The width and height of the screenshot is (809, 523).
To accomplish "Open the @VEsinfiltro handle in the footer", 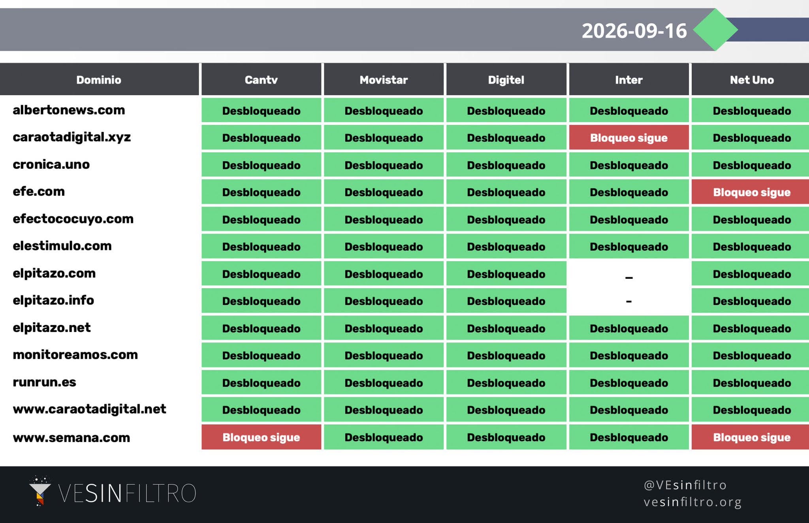I will pyautogui.click(x=685, y=485).
